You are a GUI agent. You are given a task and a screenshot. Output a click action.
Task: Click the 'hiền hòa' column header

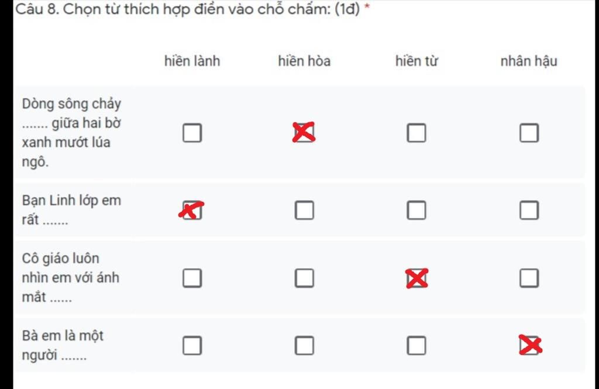(304, 61)
